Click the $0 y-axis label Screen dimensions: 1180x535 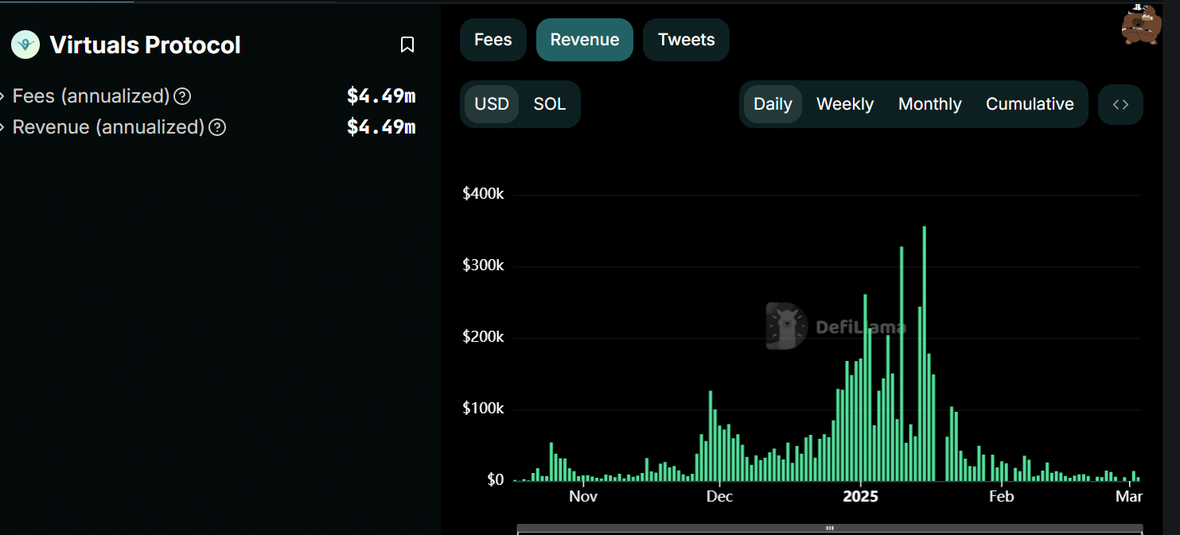(x=495, y=480)
